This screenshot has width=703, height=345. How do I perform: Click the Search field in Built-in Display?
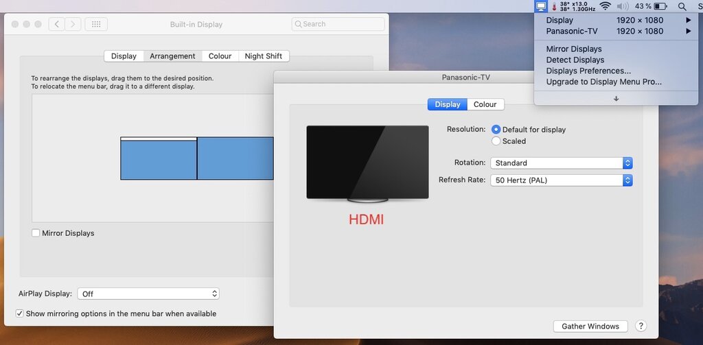(x=338, y=24)
